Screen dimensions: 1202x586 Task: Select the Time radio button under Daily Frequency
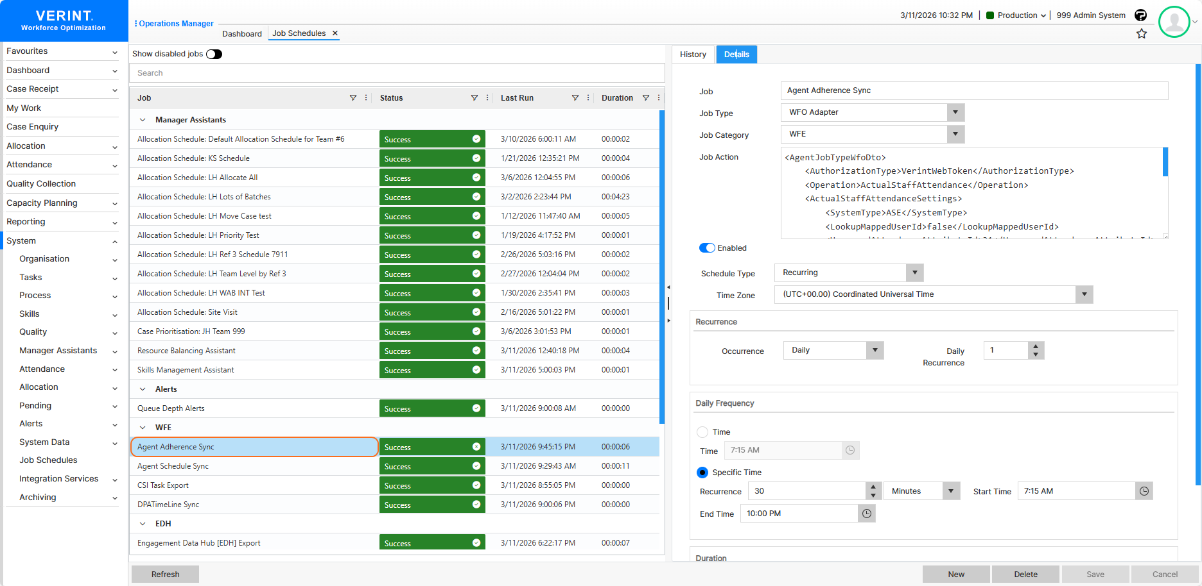[702, 431]
